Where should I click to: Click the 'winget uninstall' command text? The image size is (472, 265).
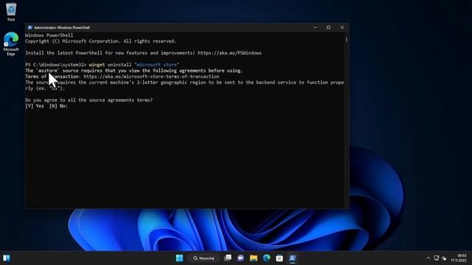click(x=110, y=65)
